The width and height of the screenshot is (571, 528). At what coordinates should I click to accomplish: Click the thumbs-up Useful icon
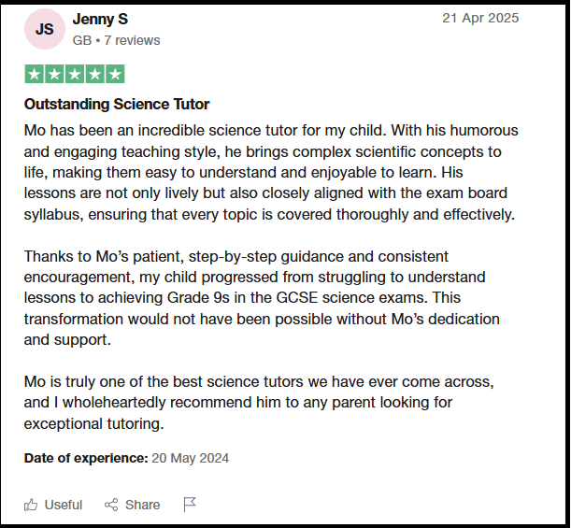point(31,505)
